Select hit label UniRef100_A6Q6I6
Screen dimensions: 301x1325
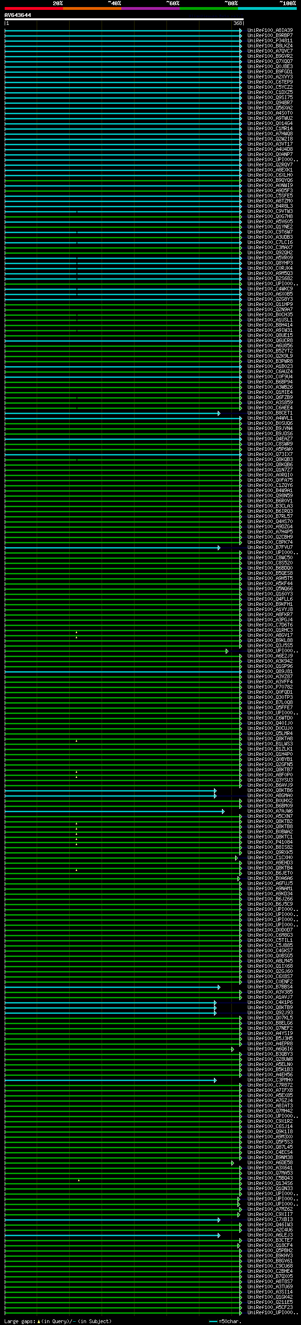[270, 1049]
